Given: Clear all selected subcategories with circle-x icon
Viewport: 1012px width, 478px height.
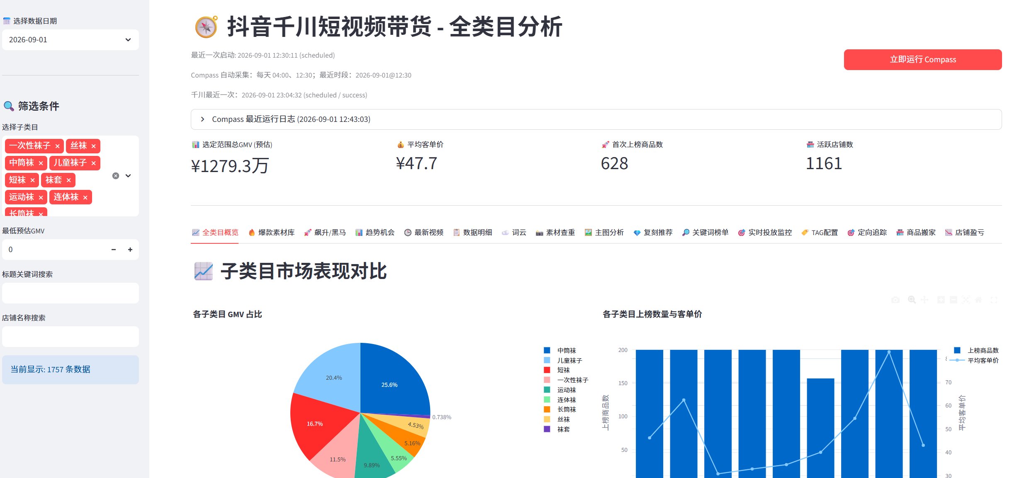Looking at the screenshot, I should 116,176.
